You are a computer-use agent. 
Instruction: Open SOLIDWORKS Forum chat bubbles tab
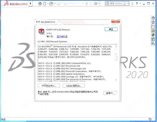coord(153,44)
